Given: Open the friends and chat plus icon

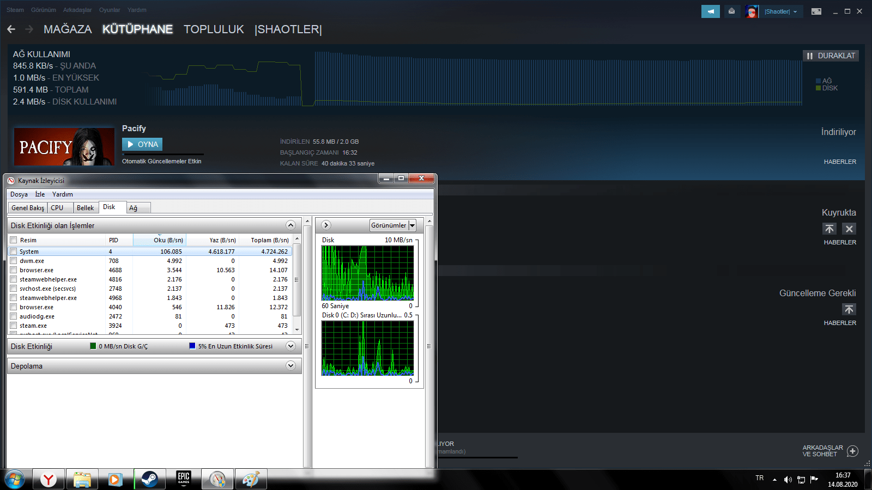Looking at the screenshot, I should click(x=853, y=451).
